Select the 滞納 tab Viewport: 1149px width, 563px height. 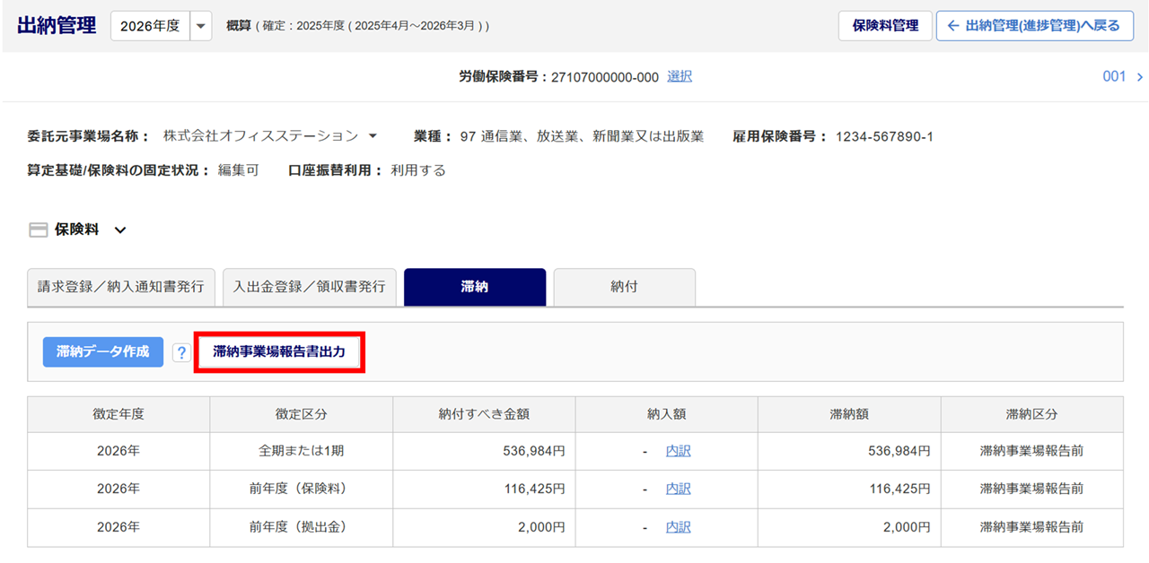click(474, 287)
